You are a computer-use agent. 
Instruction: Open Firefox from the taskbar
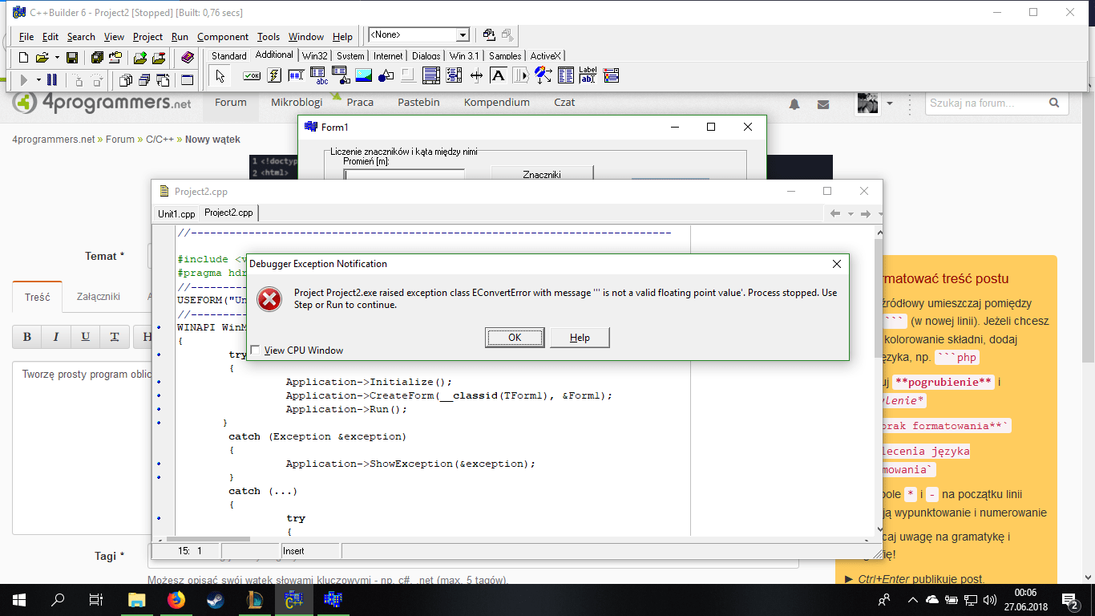(176, 600)
